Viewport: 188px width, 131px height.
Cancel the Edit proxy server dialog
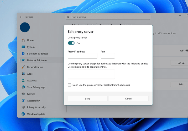[x=129, y=99]
